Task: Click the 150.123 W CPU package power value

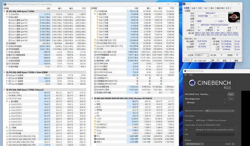Action: coord(134,11)
